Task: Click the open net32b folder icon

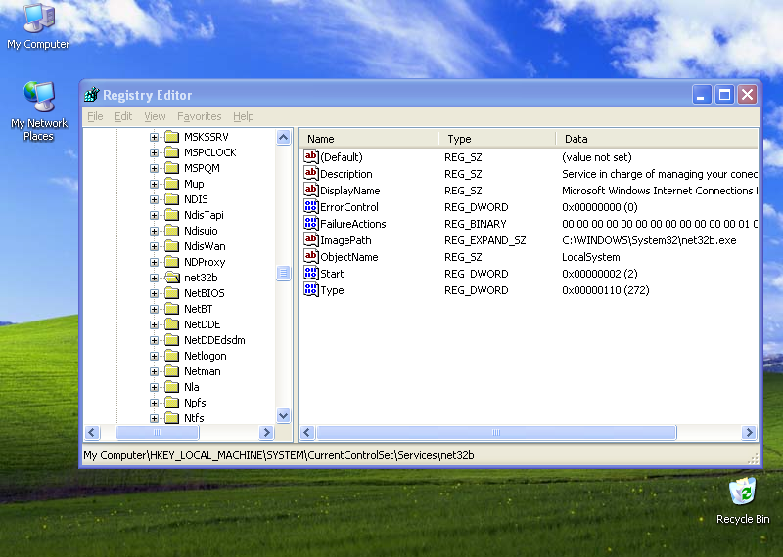Action: point(172,278)
